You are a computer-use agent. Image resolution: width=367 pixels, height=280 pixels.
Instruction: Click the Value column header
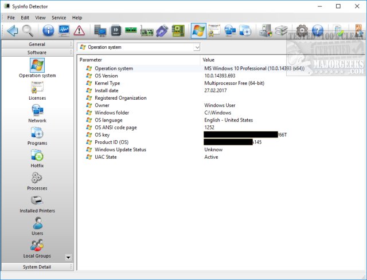click(x=283, y=60)
